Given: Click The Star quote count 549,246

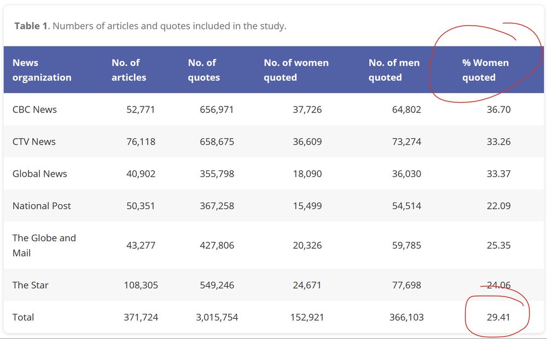Looking at the screenshot, I should 217,285.
